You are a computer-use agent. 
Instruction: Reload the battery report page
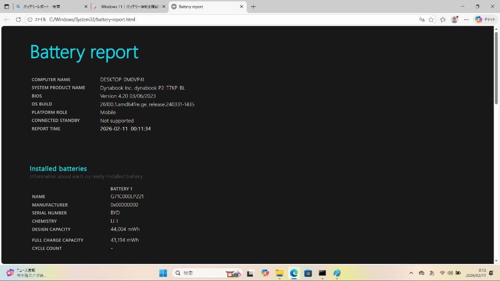click(x=18, y=19)
